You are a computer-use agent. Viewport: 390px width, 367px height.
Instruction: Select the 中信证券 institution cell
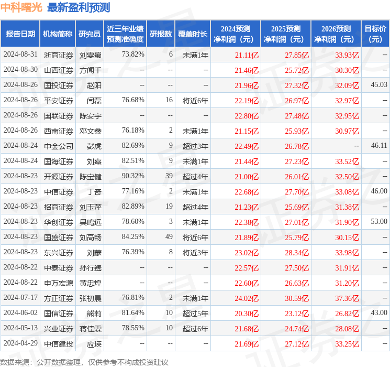59,192
